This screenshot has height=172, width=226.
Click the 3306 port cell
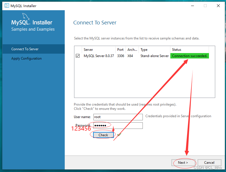[x=121, y=56]
